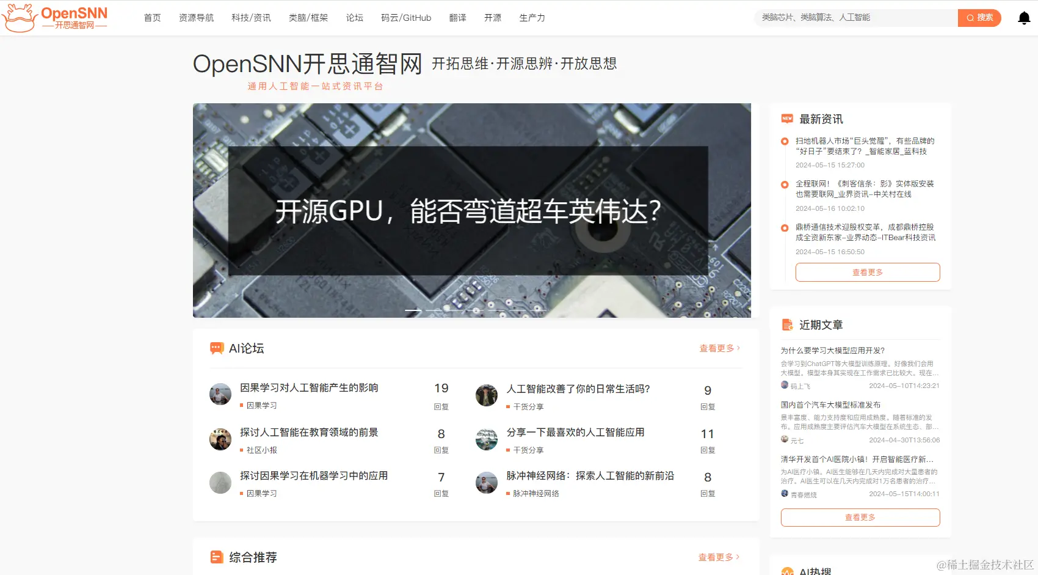This screenshot has width=1038, height=575.
Task: Select the first carousel indicator dash
Action: point(413,310)
